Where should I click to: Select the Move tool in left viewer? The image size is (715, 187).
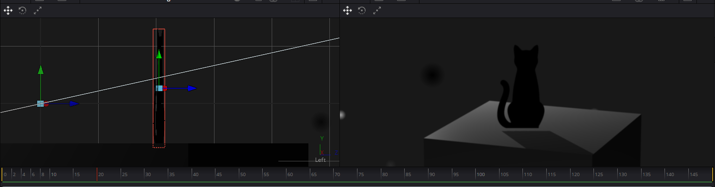[x=8, y=10]
